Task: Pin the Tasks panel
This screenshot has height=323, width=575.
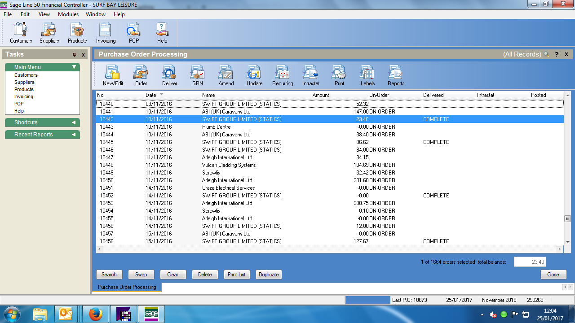Action: pyautogui.click(x=75, y=55)
